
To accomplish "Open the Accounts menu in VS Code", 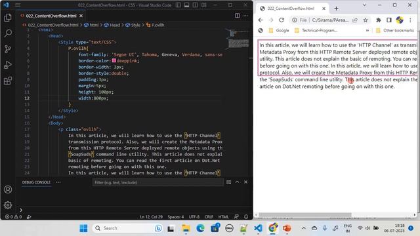I will pyautogui.click(x=8, y=189).
